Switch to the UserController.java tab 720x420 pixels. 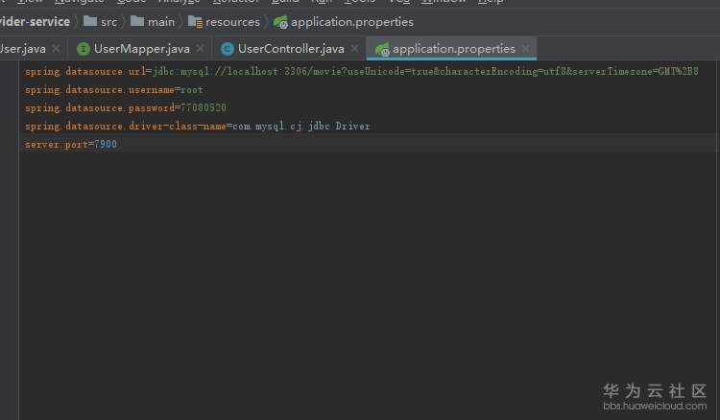[291, 49]
